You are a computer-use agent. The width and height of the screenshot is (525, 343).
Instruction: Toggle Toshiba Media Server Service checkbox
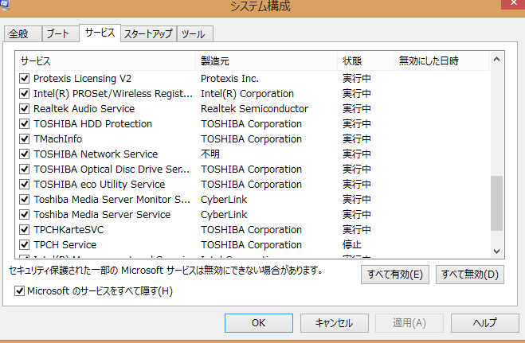[25, 215]
